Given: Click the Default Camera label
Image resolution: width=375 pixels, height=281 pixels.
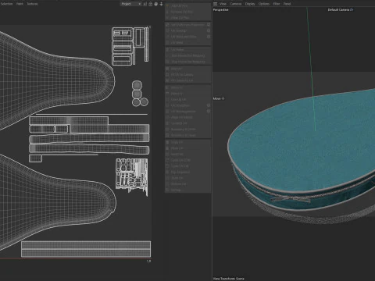Looking at the screenshot, I should 338,9.
